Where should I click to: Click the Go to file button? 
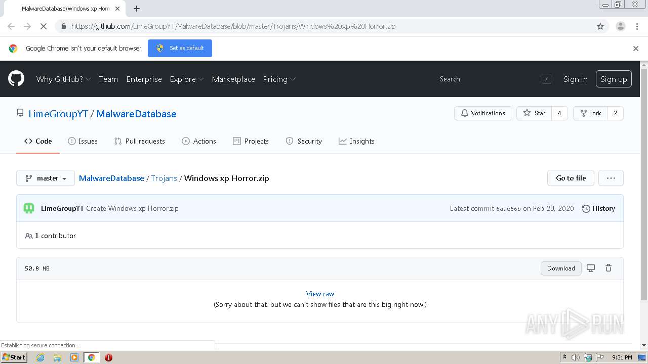pyautogui.click(x=571, y=178)
